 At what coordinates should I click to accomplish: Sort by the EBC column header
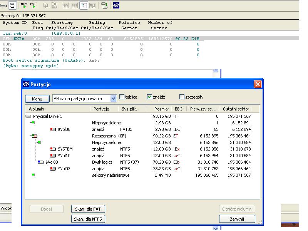tap(179, 109)
